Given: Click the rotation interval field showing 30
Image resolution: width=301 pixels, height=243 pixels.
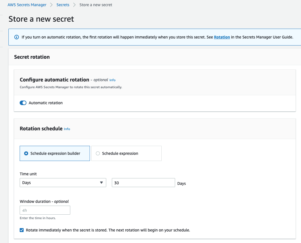Looking at the screenshot, I should (x=143, y=183).
